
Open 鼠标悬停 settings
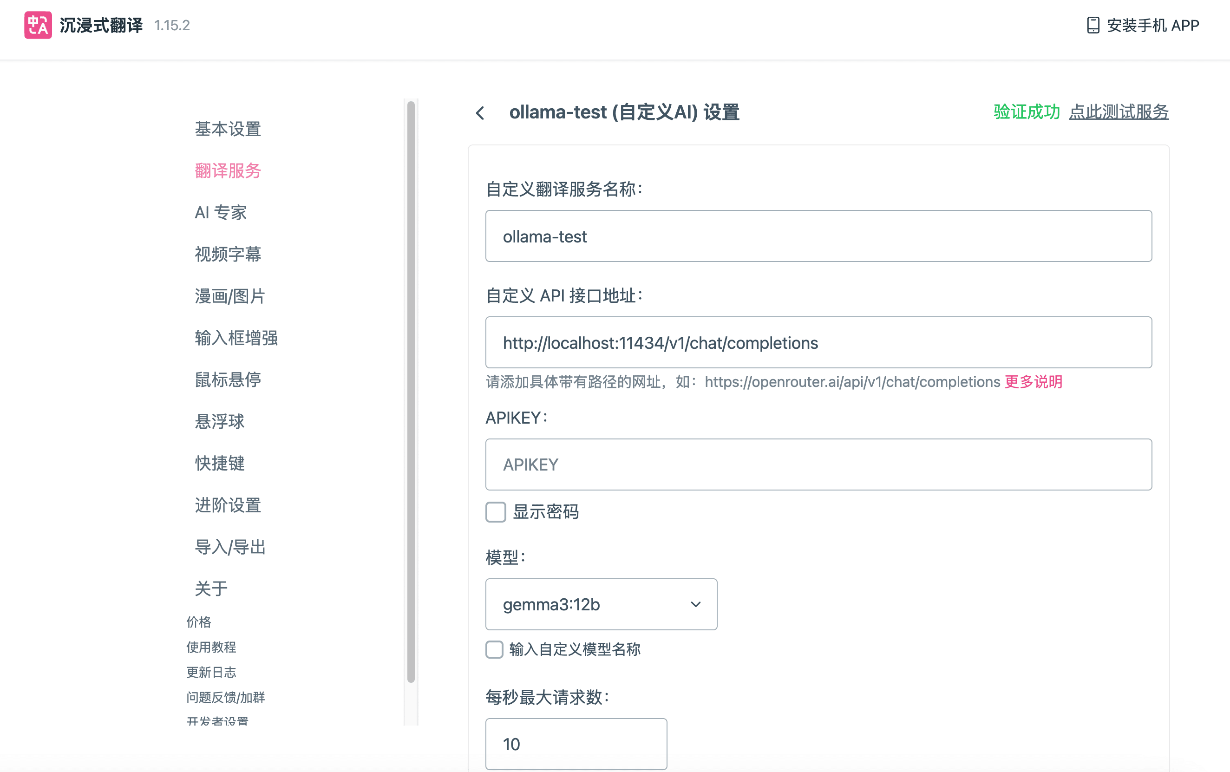point(228,379)
